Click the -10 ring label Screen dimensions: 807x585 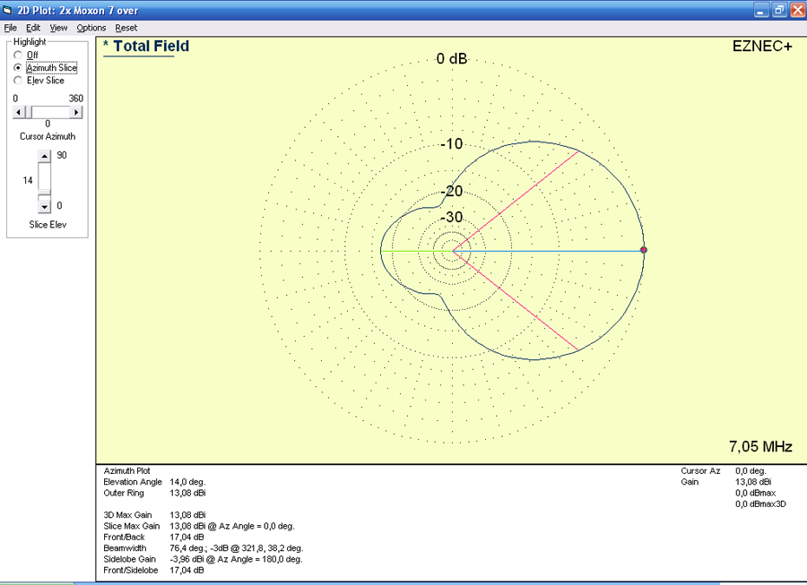coord(451,144)
